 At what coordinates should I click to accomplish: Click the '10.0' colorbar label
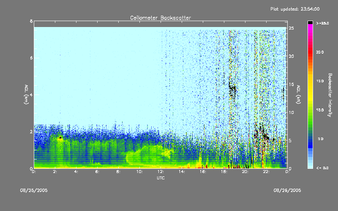point(320,110)
